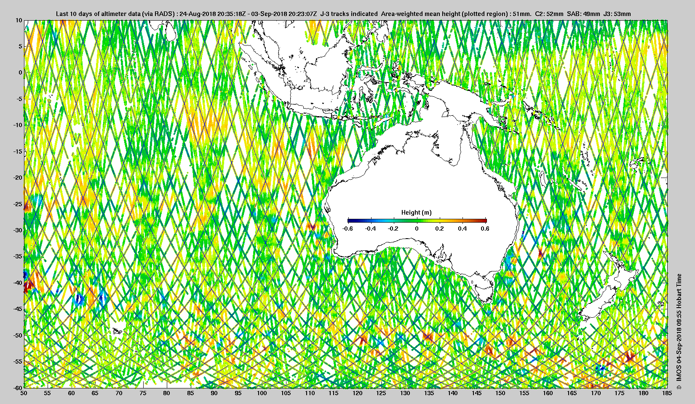Click latitude axis label "-60"
Screen dimensions: 695x404
[17, 388]
